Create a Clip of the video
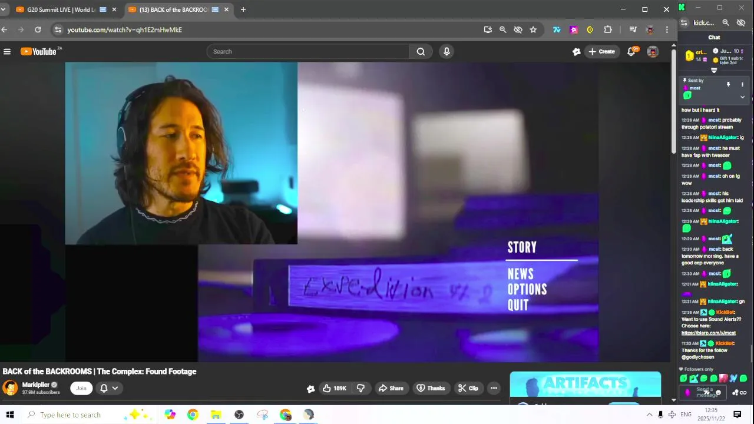754x424 pixels. (468, 388)
